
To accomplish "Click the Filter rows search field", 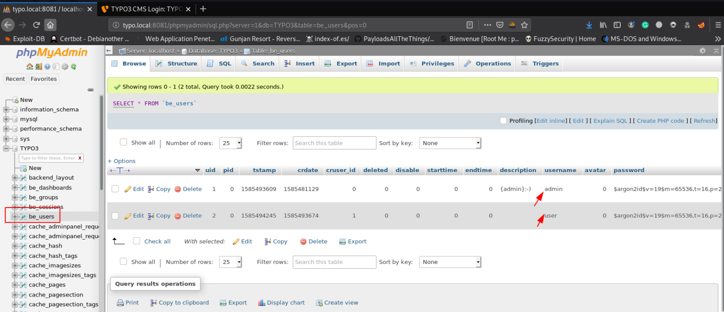I will (x=334, y=143).
